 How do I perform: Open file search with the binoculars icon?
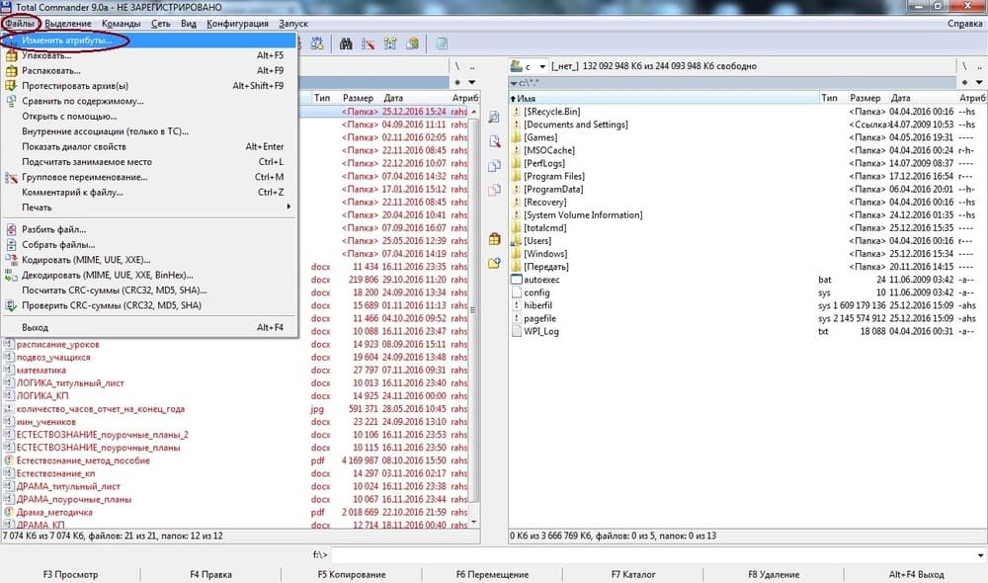point(346,43)
